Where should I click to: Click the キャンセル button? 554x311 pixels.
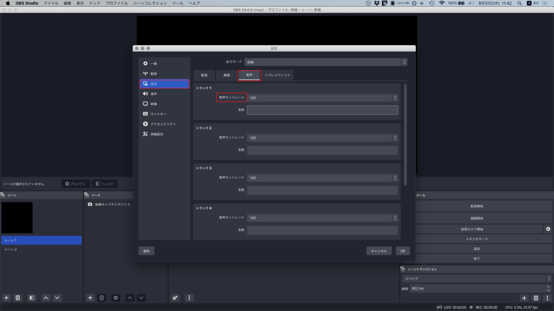pyautogui.click(x=379, y=251)
